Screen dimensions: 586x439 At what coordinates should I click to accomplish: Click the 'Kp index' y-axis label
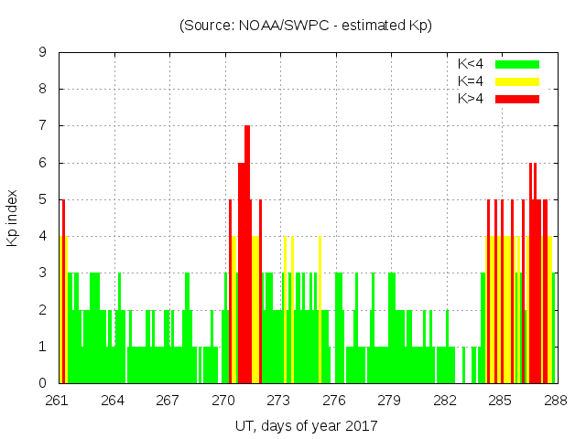13,218
